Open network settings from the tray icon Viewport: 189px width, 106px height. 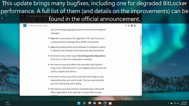175,103
